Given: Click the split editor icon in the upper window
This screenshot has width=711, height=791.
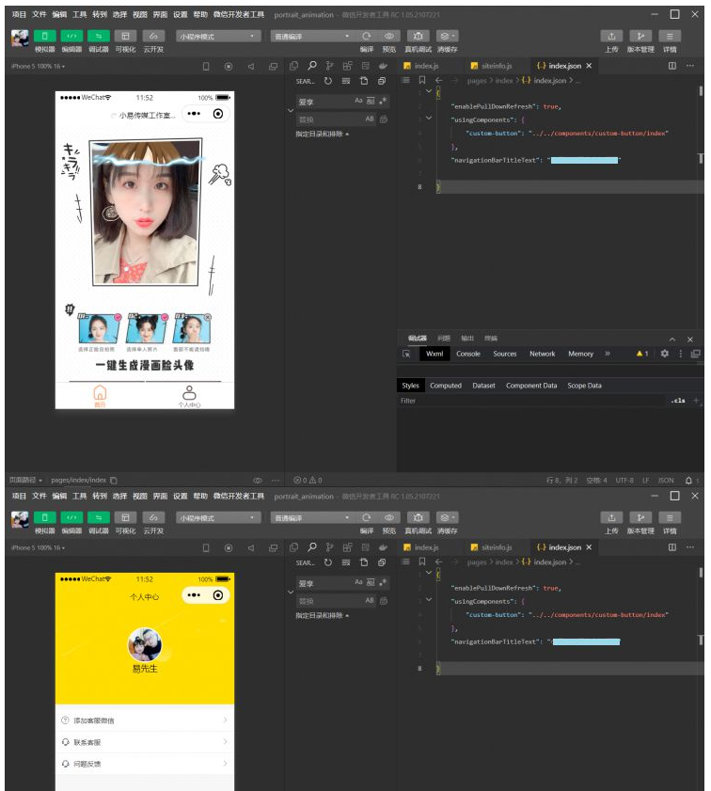Looking at the screenshot, I should click(x=672, y=66).
